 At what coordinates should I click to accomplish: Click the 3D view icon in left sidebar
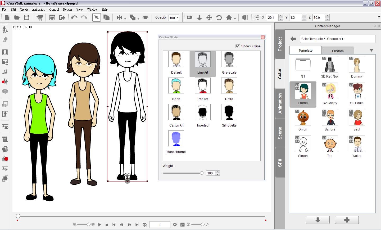tap(5, 127)
